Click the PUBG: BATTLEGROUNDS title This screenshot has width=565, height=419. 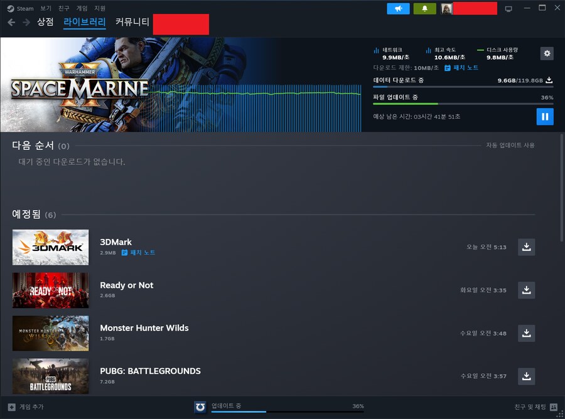coord(150,371)
